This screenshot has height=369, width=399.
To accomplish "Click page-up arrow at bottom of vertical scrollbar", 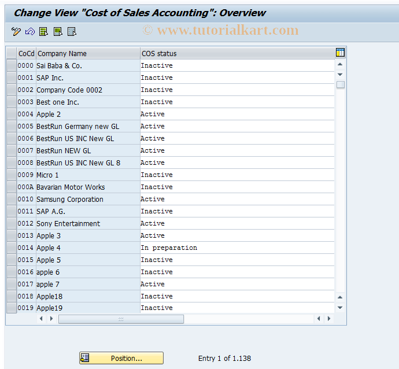I will (340, 297).
